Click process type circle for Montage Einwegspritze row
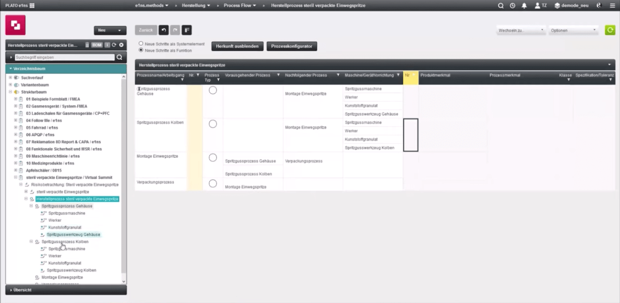 213,158
